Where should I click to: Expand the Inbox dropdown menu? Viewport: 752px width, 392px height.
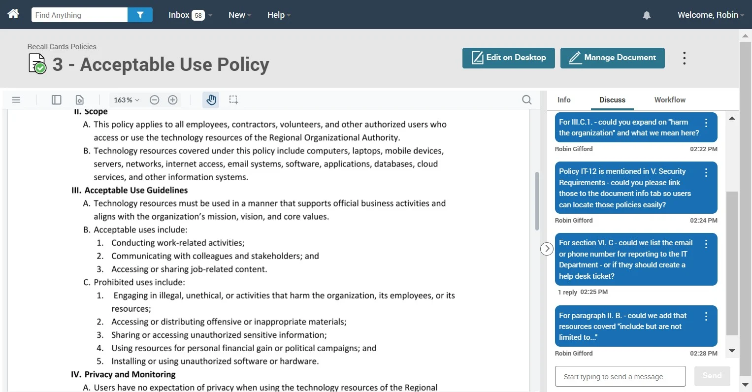click(190, 15)
